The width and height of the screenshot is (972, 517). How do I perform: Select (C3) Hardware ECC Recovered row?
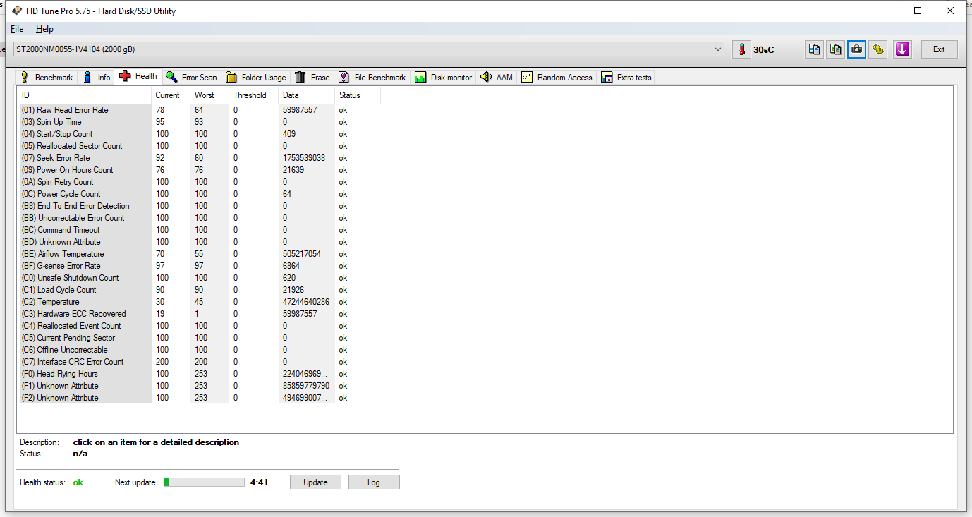pos(200,314)
